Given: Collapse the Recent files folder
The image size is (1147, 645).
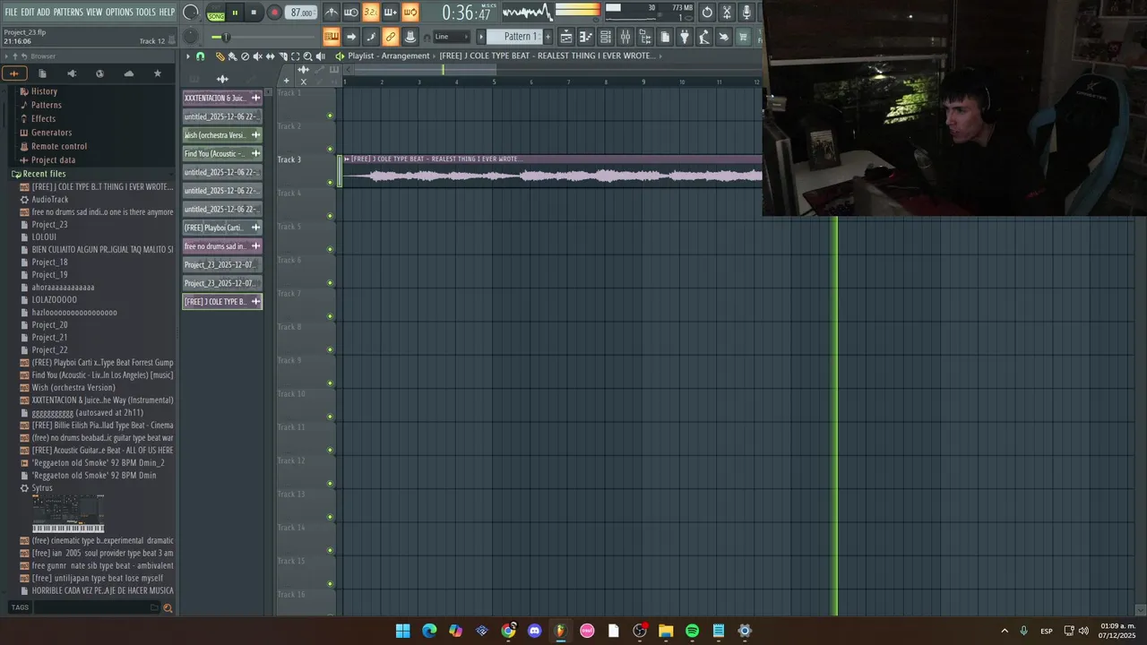Looking at the screenshot, I should 44,174.
